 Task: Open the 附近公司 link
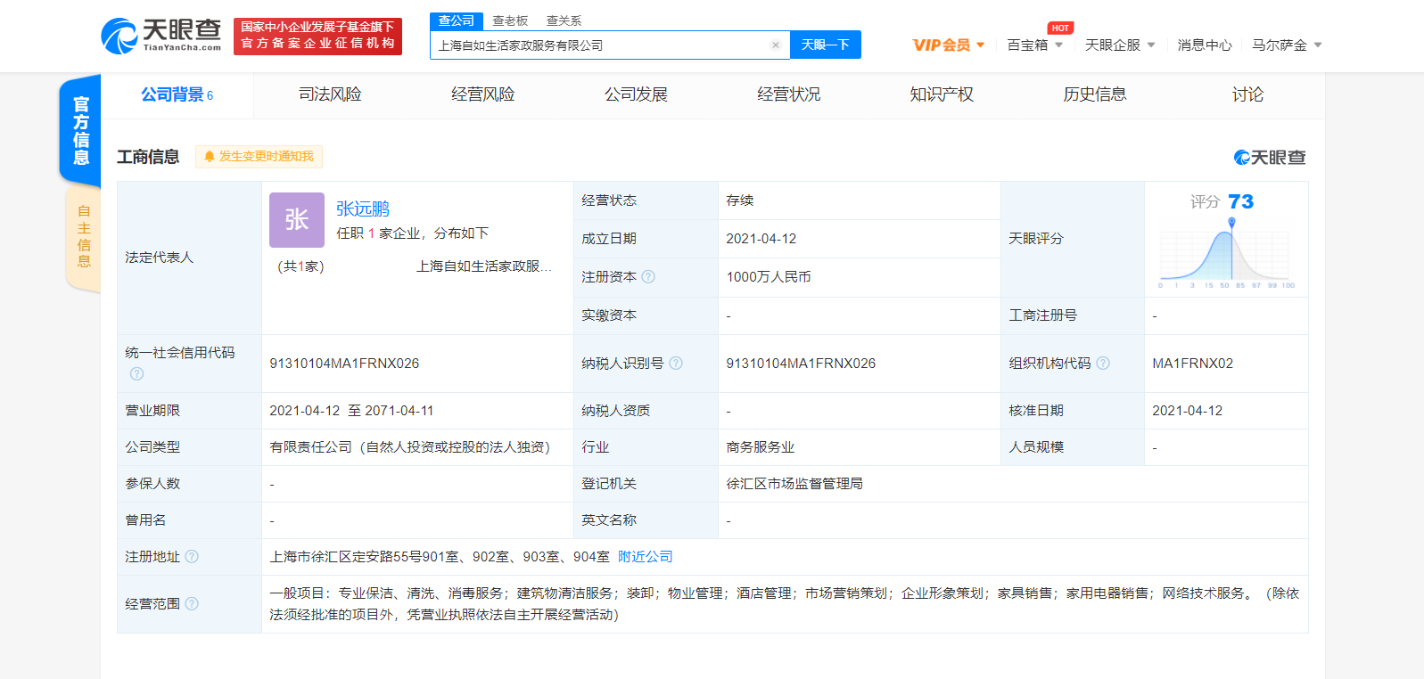click(646, 557)
